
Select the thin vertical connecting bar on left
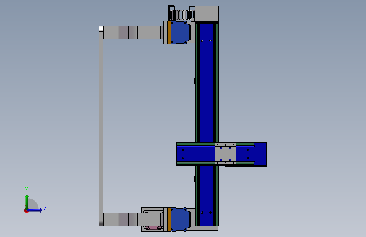101,126
